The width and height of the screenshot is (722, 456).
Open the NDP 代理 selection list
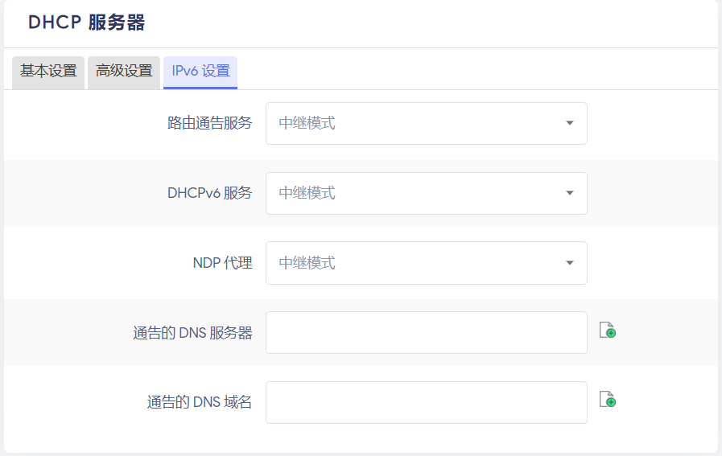(x=426, y=263)
